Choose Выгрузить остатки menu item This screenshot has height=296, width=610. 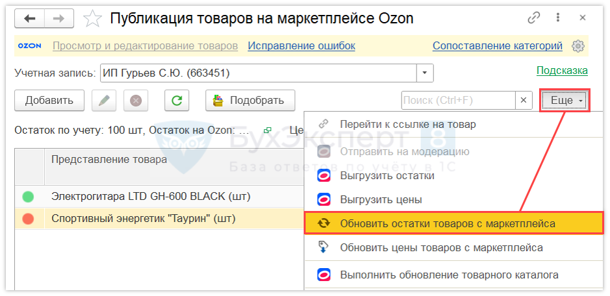tap(453, 176)
